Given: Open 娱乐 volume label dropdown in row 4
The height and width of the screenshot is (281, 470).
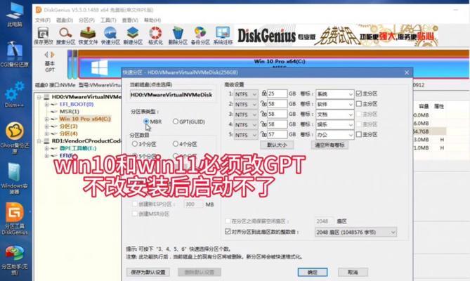Looking at the screenshot, I should [335, 124].
